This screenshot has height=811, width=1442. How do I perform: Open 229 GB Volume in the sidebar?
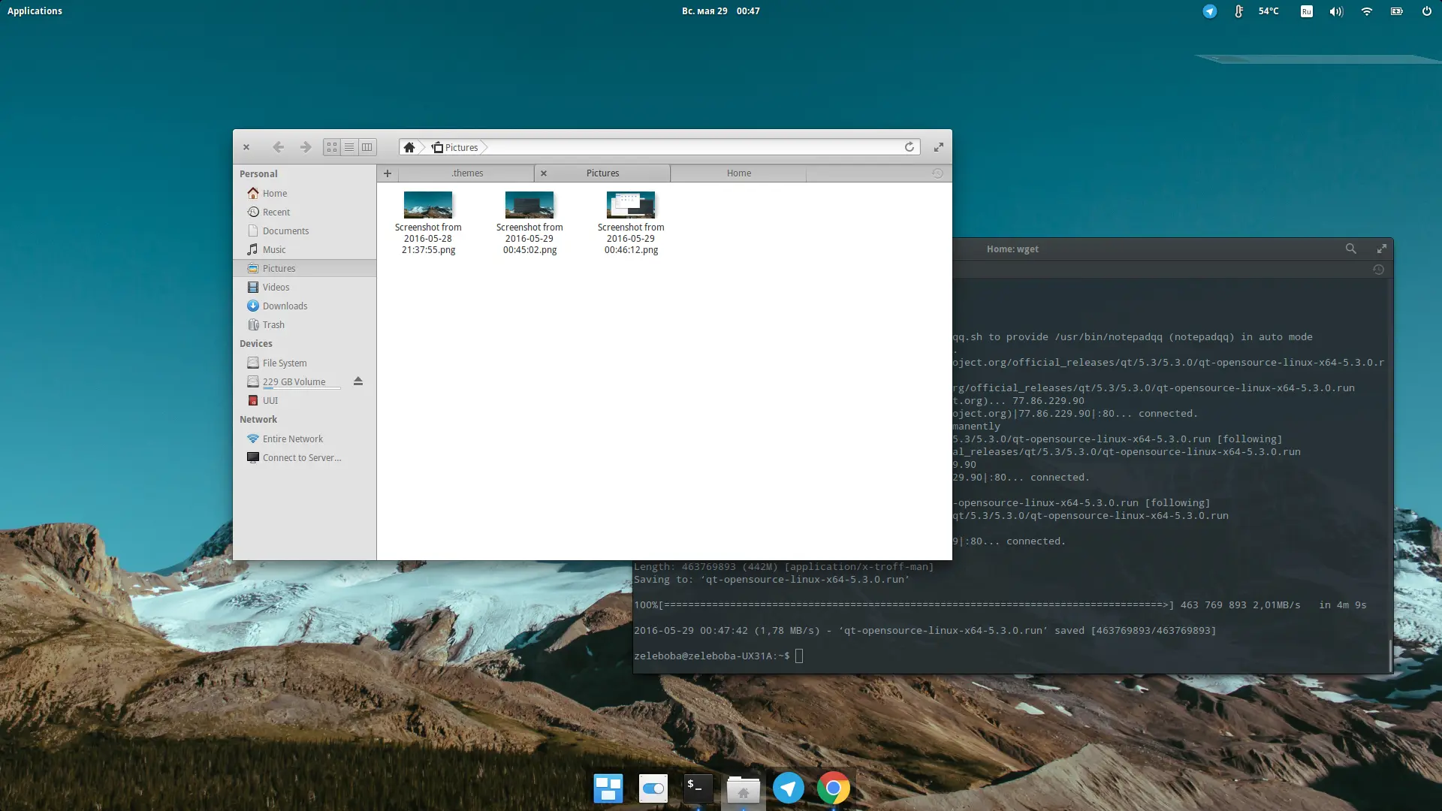click(294, 382)
